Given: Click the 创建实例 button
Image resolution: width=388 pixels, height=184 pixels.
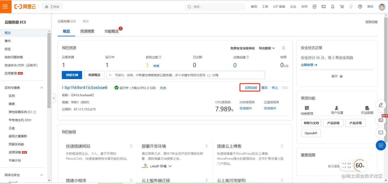Looking at the screenshot, I should click(x=72, y=75).
